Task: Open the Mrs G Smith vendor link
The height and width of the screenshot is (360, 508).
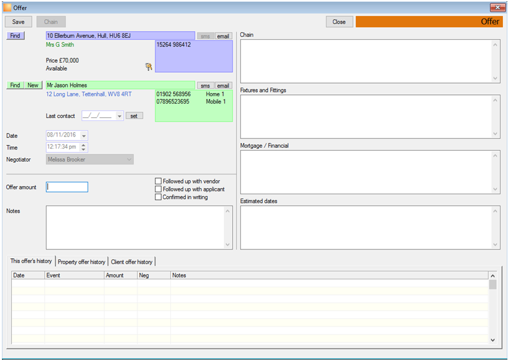Action: tap(60, 45)
